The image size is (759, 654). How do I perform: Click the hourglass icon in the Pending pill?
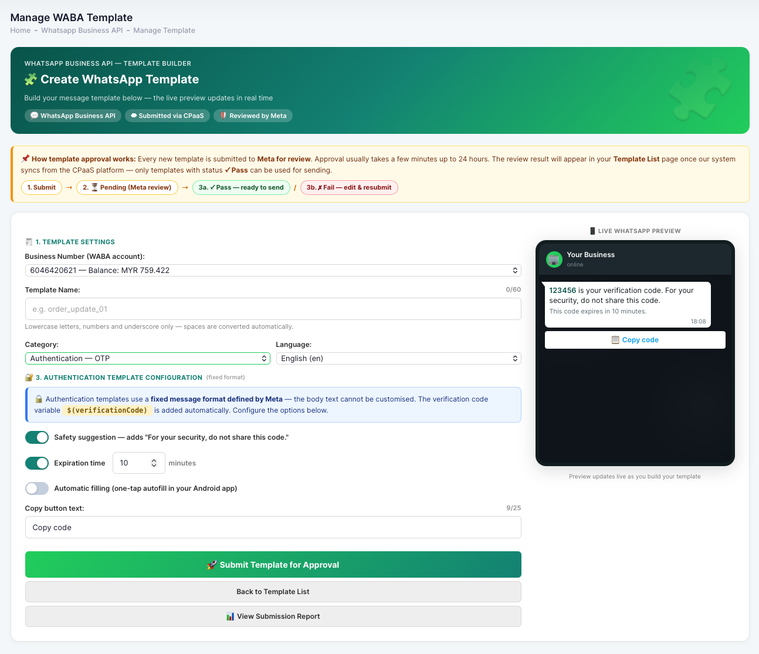click(x=94, y=188)
